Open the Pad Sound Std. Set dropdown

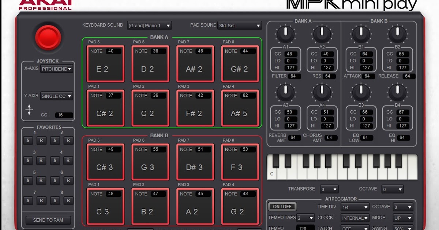tap(240, 25)
